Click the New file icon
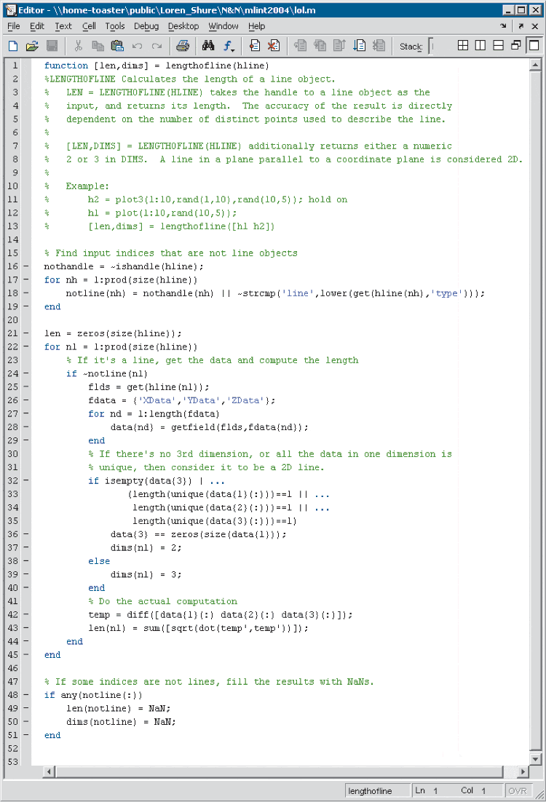546x802 pixels. click(x=12, y=46)
